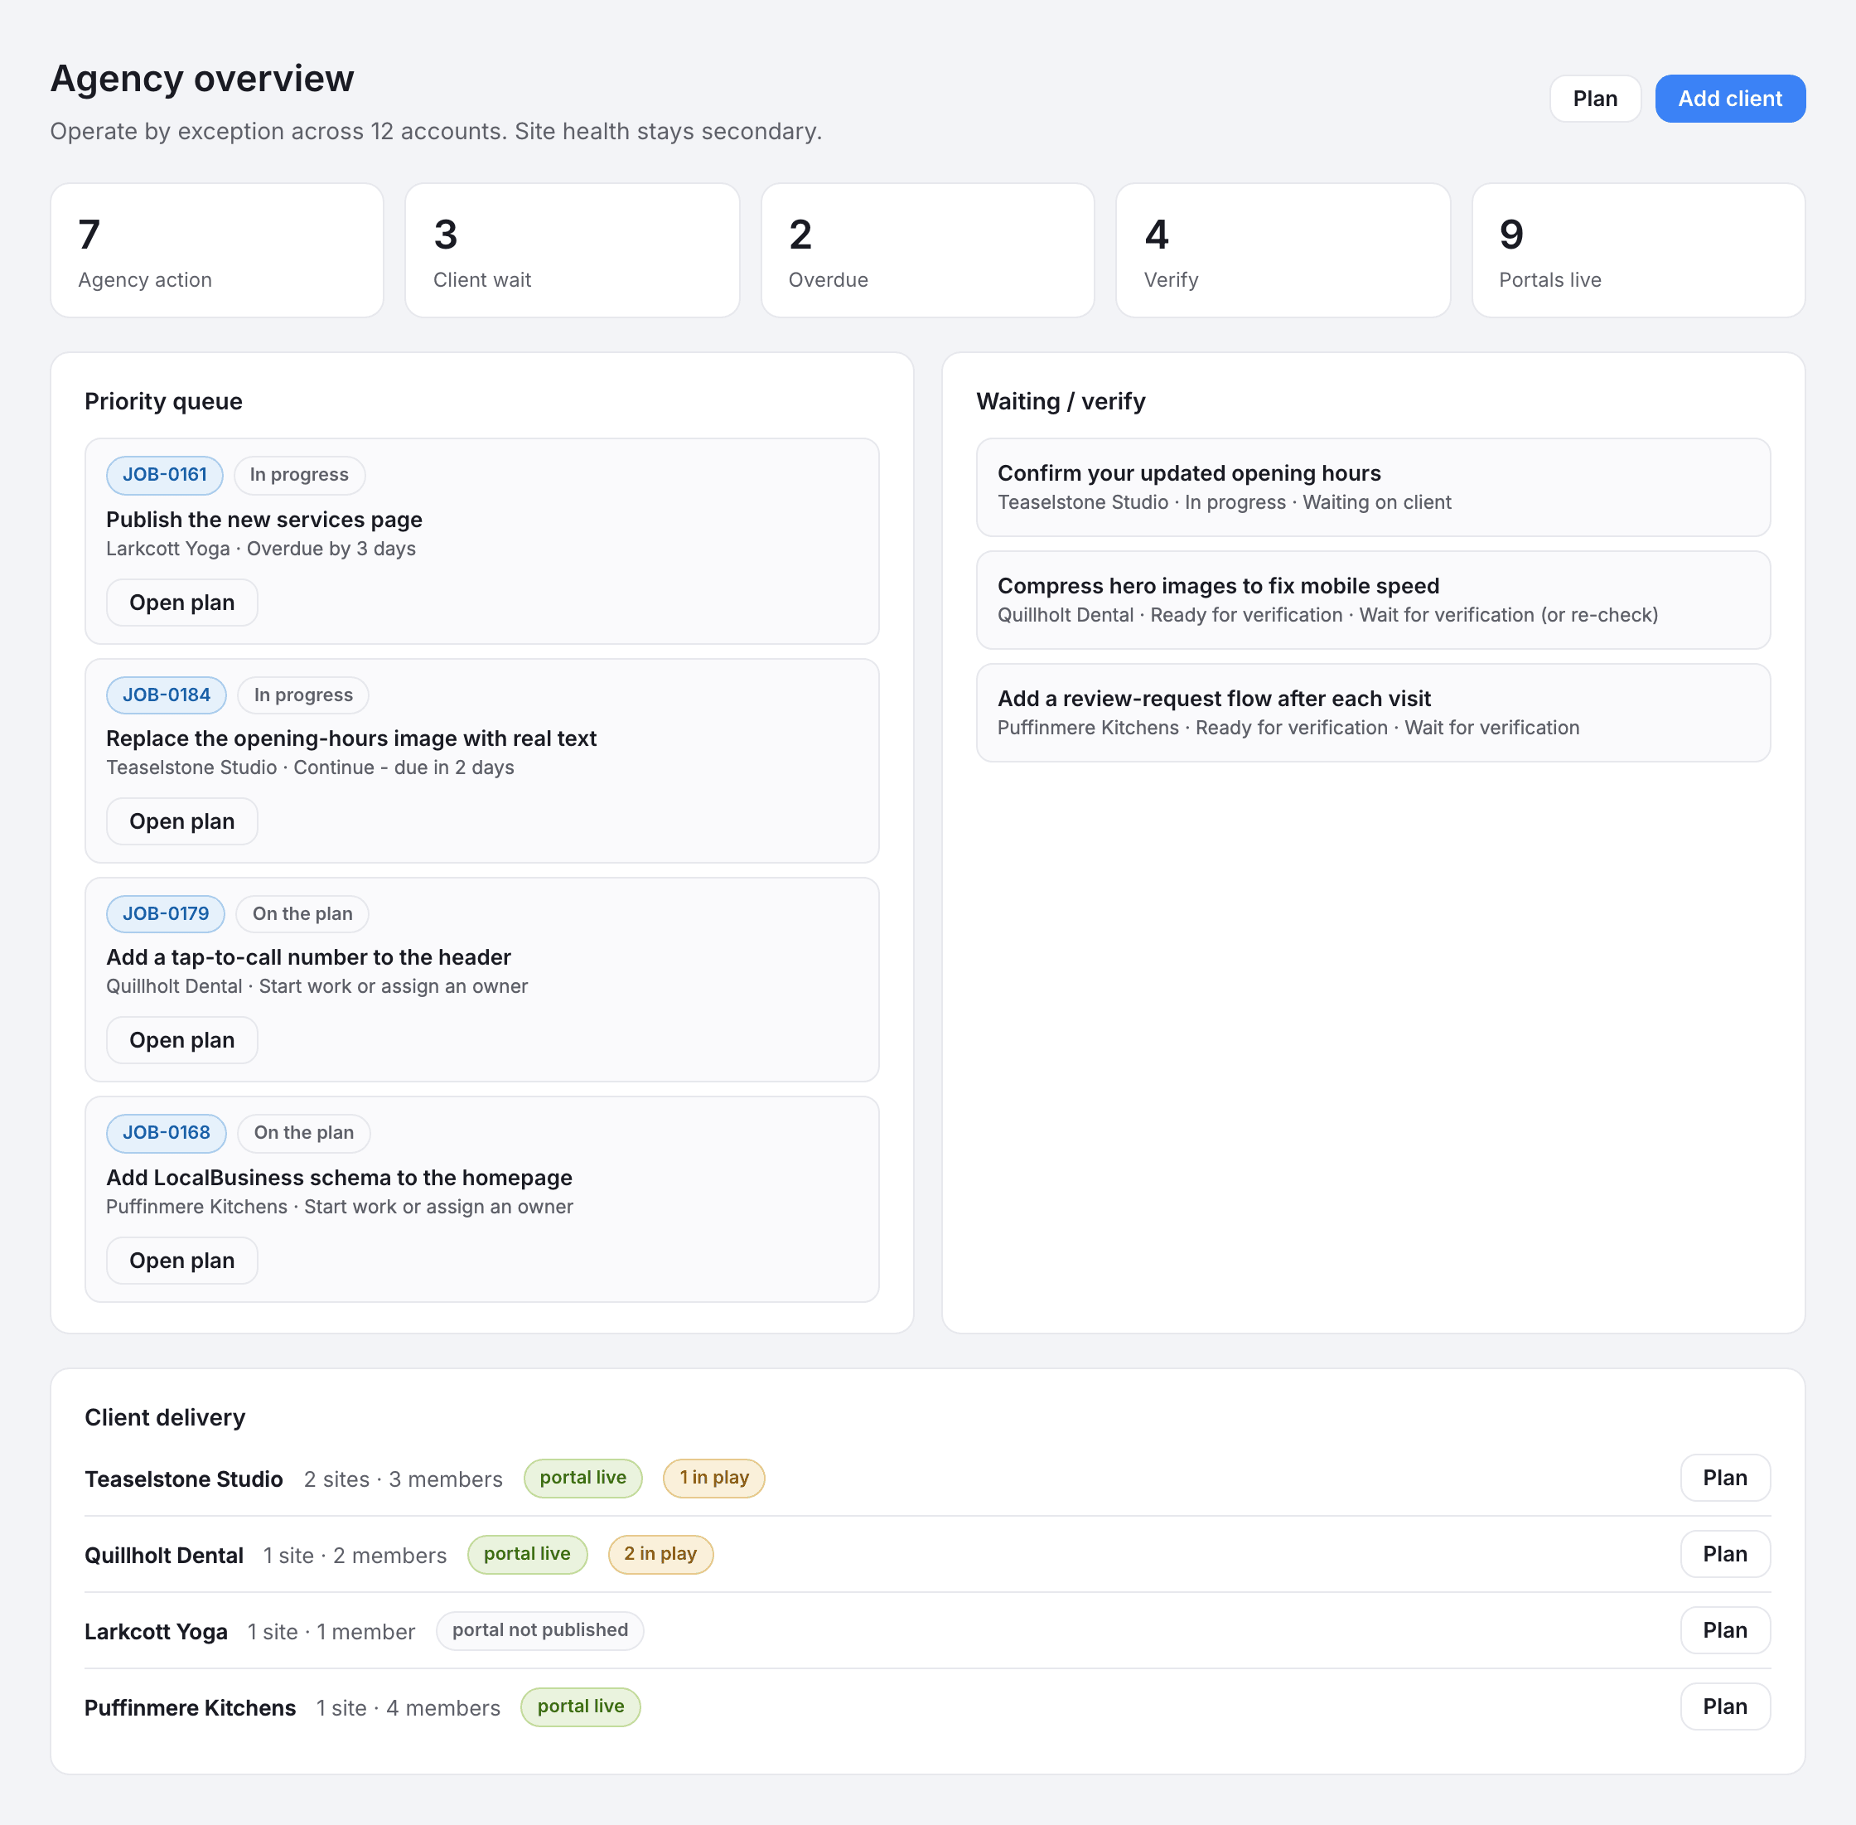Select the JOB-0184 badge
Viewport: 1856px width, 1825px height.
click(167, 695)
